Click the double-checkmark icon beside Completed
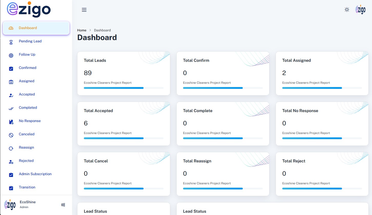372x215 pixels. click(11, 109)
